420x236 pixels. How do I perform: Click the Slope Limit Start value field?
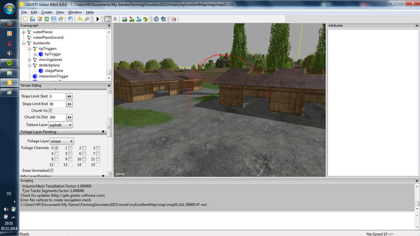[x=57, y=96]
